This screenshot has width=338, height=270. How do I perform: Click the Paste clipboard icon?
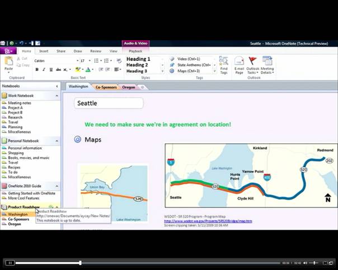pyautogui.click(x=8, y=61)
